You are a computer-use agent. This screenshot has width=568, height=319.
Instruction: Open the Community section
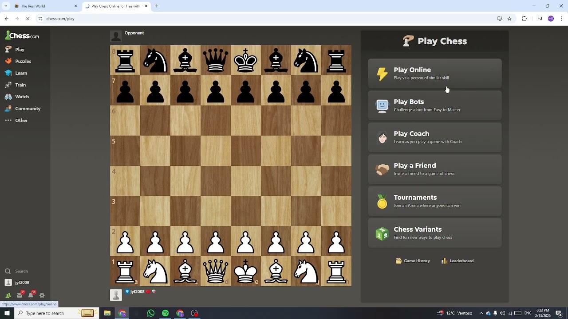pyautogui.click(x=25, y=109)
